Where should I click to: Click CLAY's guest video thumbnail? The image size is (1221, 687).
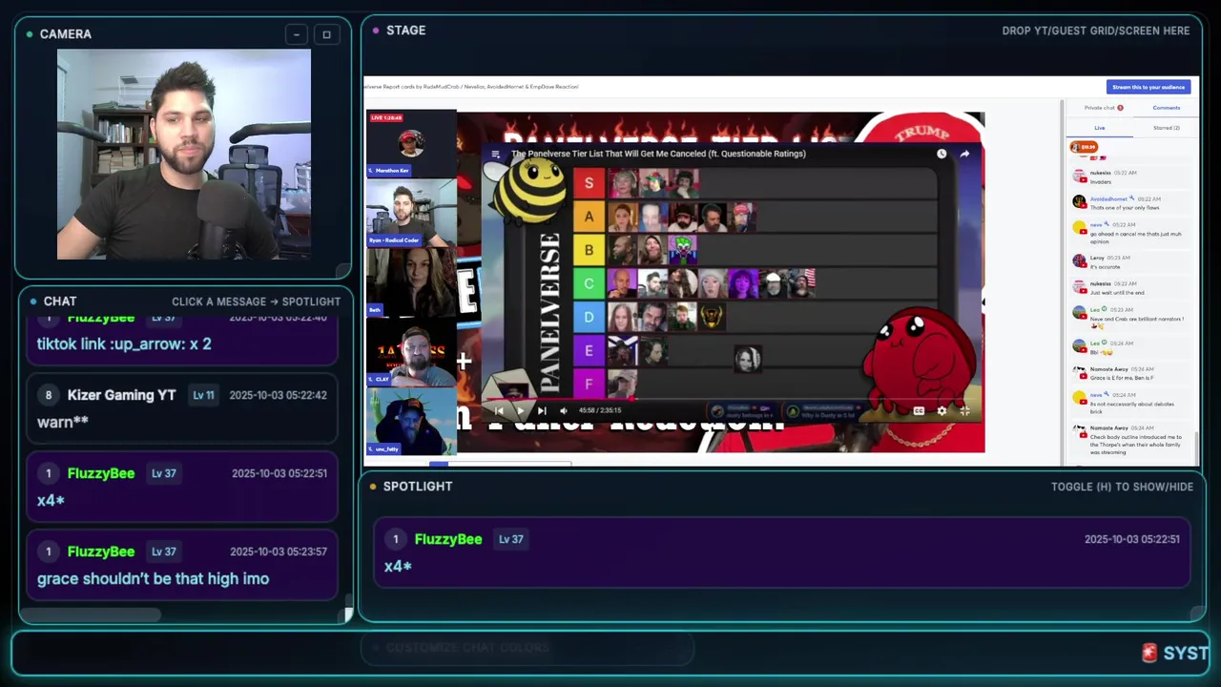coord(411,352)
